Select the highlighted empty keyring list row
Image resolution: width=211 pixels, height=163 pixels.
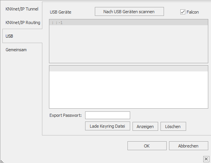point(129,69)
